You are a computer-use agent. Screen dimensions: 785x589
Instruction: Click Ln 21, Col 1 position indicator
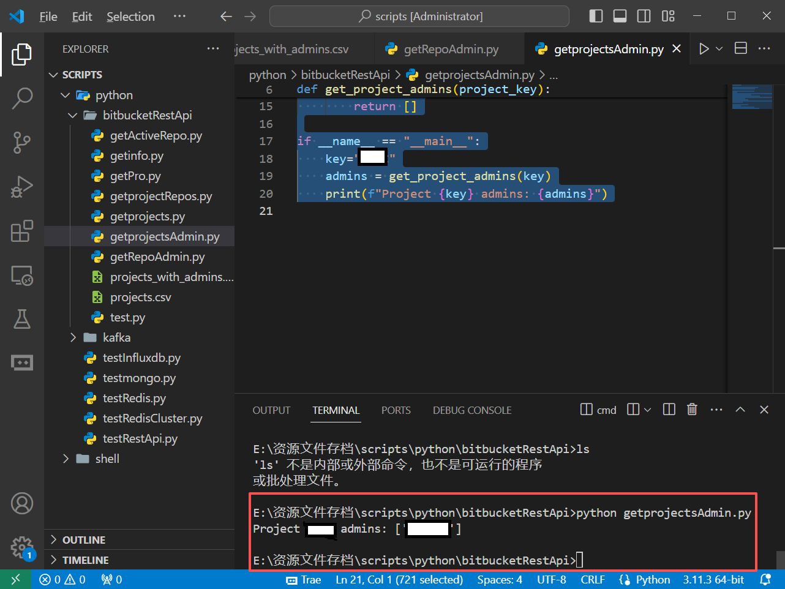click(x=399, y=579)
